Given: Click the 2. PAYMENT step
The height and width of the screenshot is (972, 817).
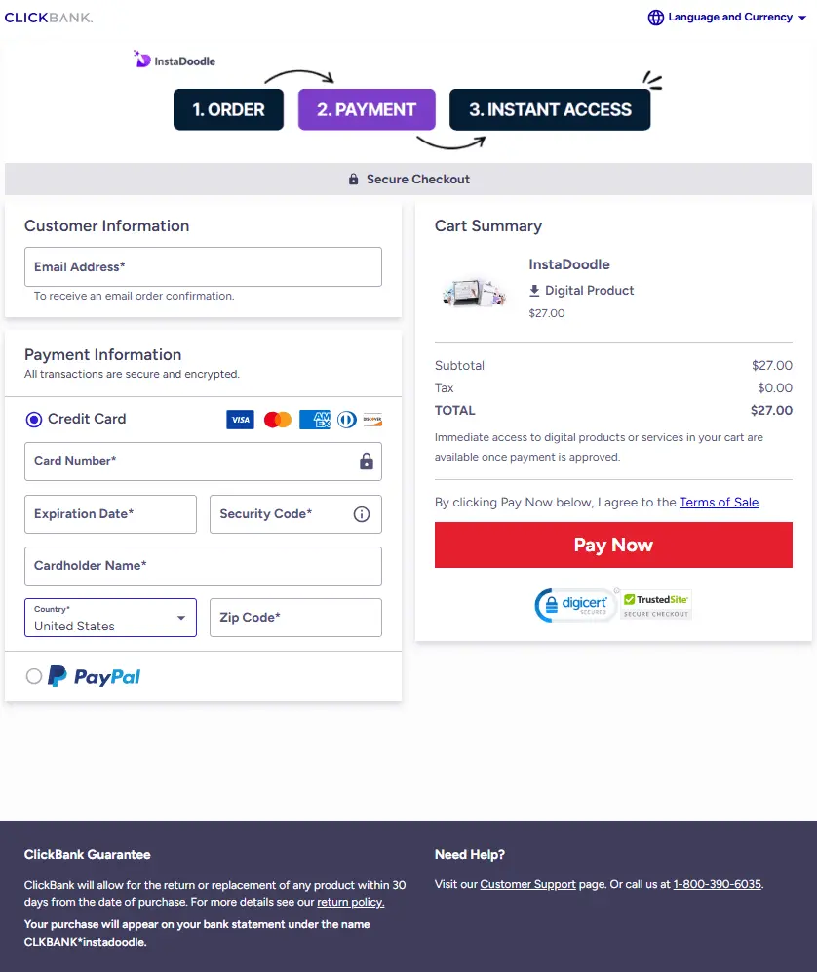Looking at the screenshot, I should 366,109.
